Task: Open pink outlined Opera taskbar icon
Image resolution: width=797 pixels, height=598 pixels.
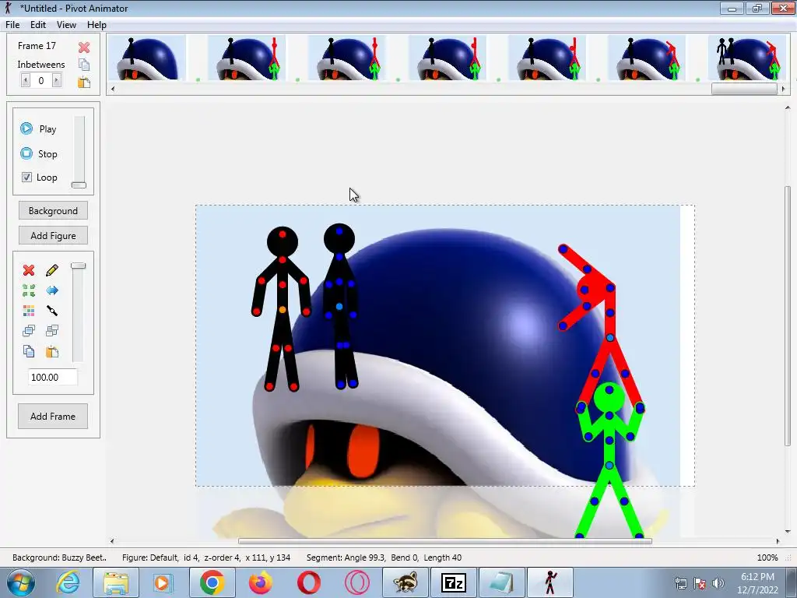Action: 356,582
